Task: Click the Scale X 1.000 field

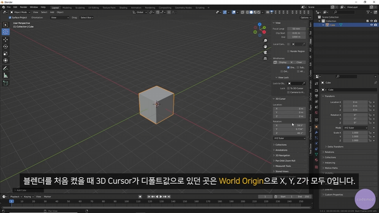Action: tap(355, 132)
